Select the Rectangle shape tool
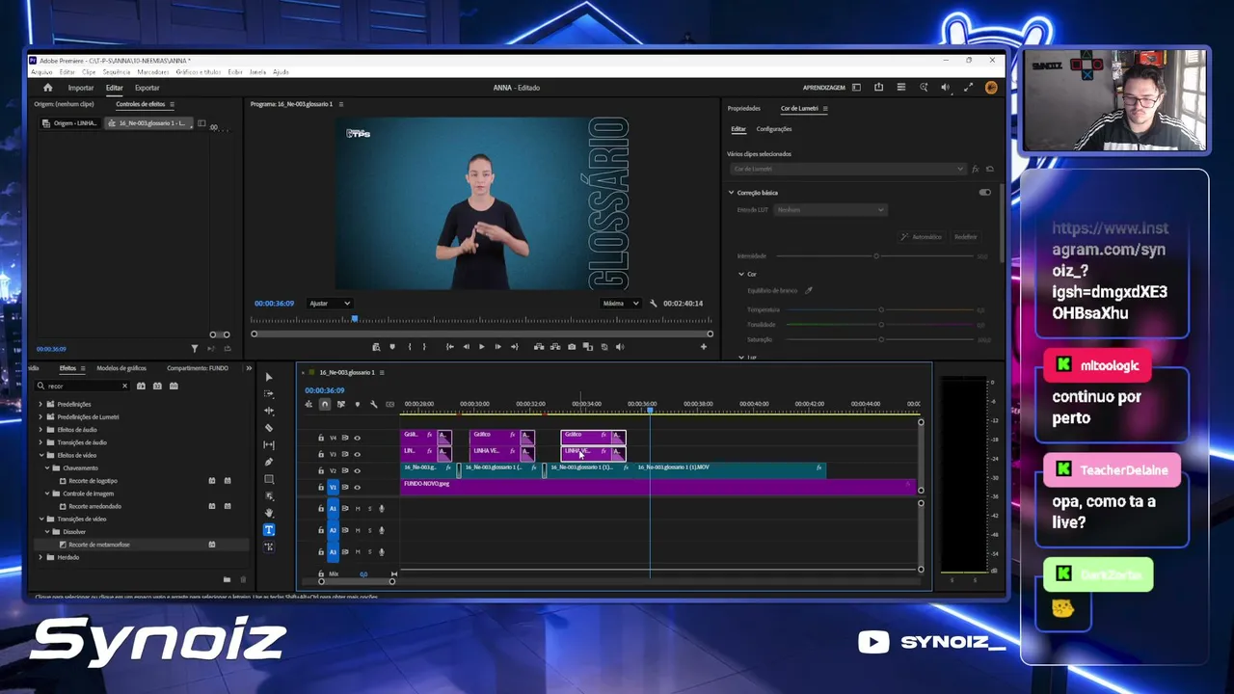The image size is (1234, 694). [269, 479]
